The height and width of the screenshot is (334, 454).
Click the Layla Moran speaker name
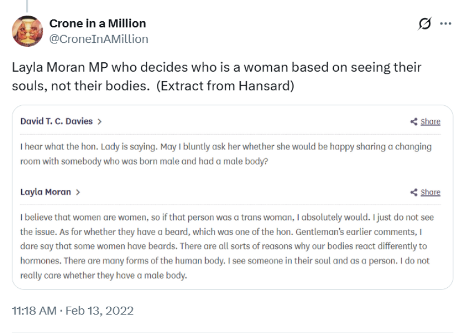pos(46,192)
